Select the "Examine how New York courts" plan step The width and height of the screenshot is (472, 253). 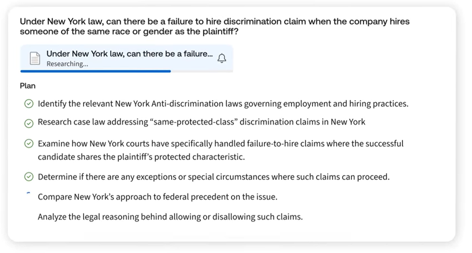220,143
